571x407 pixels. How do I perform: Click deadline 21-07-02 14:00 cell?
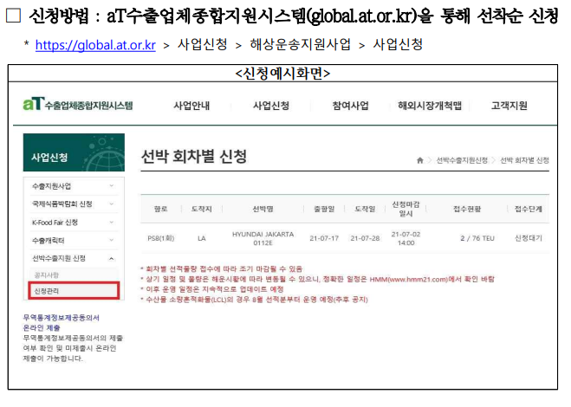[x=406, y=238]
